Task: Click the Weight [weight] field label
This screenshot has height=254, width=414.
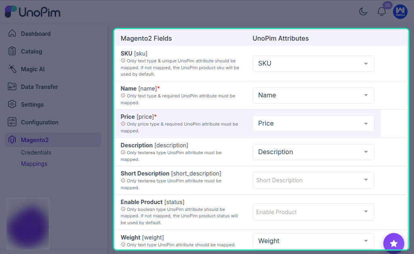Action: pyautogui.click(x=142, y=237)
